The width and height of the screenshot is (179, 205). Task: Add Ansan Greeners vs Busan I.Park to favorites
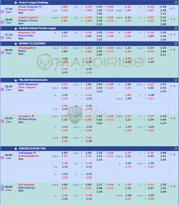[16, 10]
